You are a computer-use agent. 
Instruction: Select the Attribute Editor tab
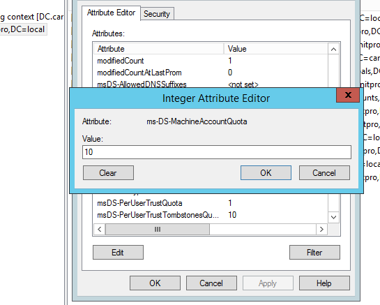(112, 13)
